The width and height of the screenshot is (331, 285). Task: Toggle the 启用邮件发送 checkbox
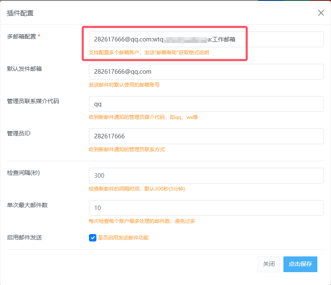click(93, 238)
